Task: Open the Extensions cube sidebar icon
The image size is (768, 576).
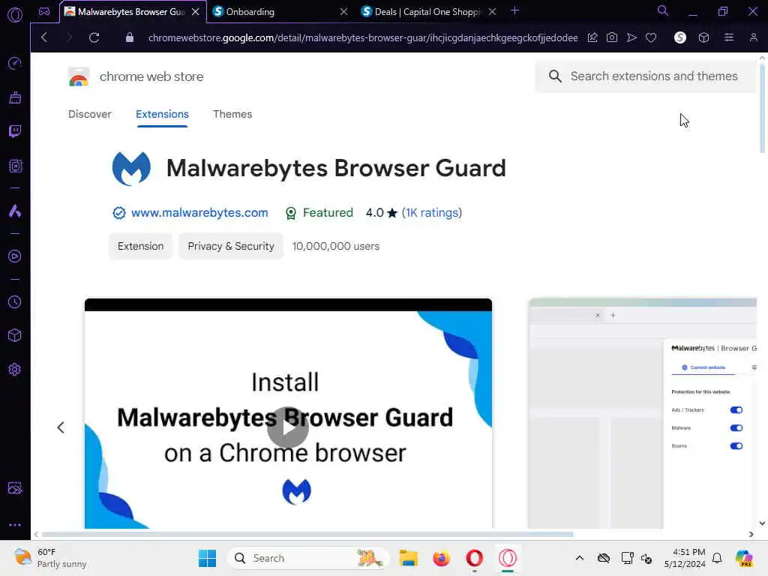Action: (15, 335)
